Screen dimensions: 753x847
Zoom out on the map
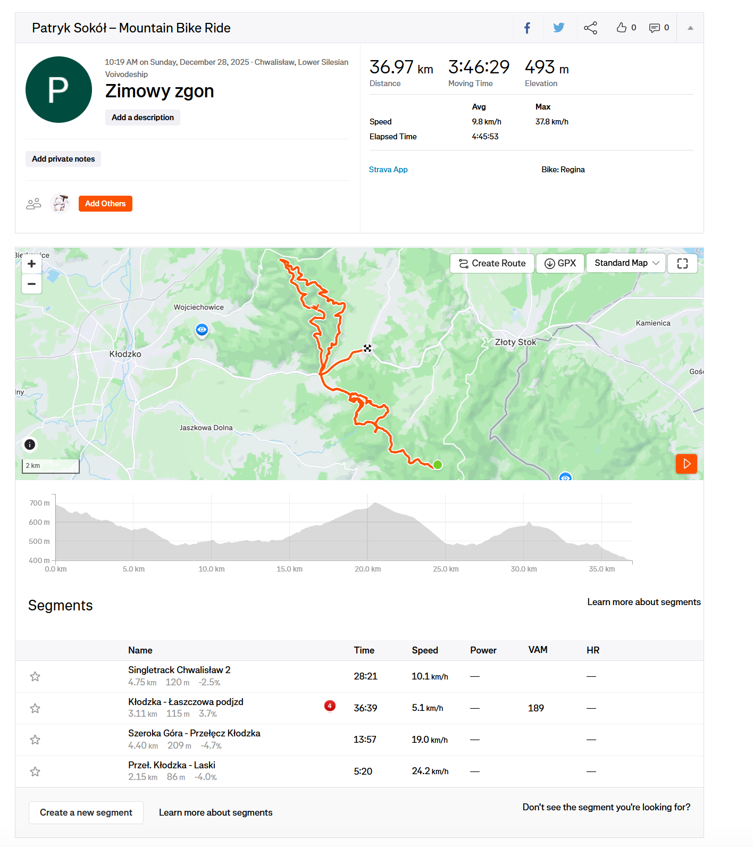[x=32, y=284]
